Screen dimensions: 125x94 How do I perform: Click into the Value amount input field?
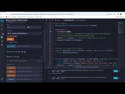click(x=16, y=27)
